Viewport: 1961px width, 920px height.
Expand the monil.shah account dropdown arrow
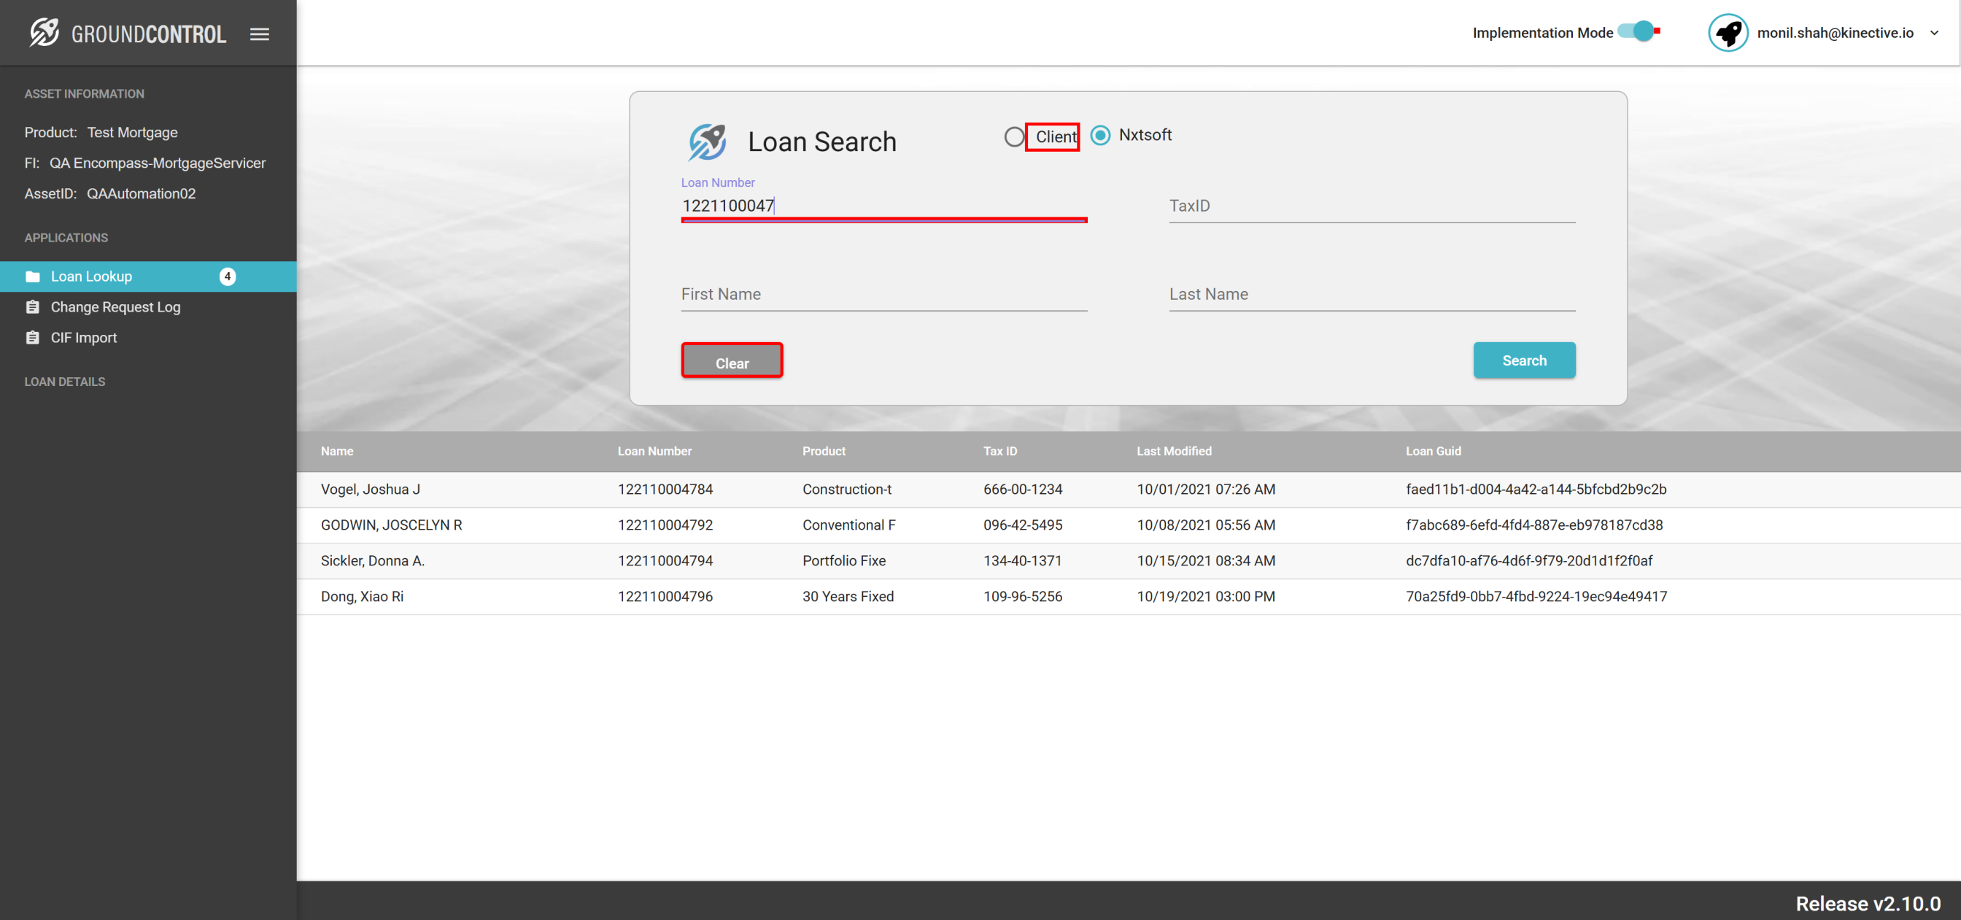pos(1933,33)
